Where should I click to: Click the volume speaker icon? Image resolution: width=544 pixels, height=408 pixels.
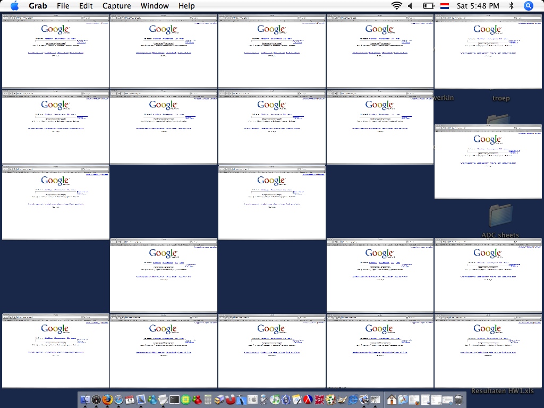411,5
